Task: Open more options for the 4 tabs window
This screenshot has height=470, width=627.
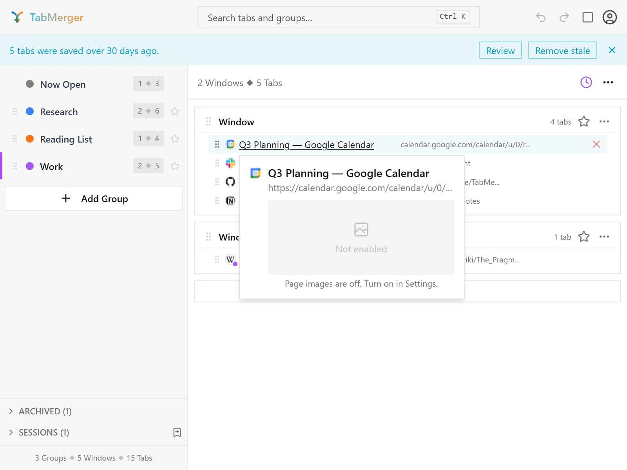Action: click(604, 122)
